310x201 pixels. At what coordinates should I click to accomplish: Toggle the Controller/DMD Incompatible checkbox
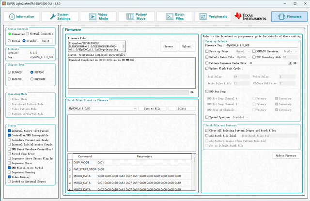pyautogui.click(x=9, y=136)
